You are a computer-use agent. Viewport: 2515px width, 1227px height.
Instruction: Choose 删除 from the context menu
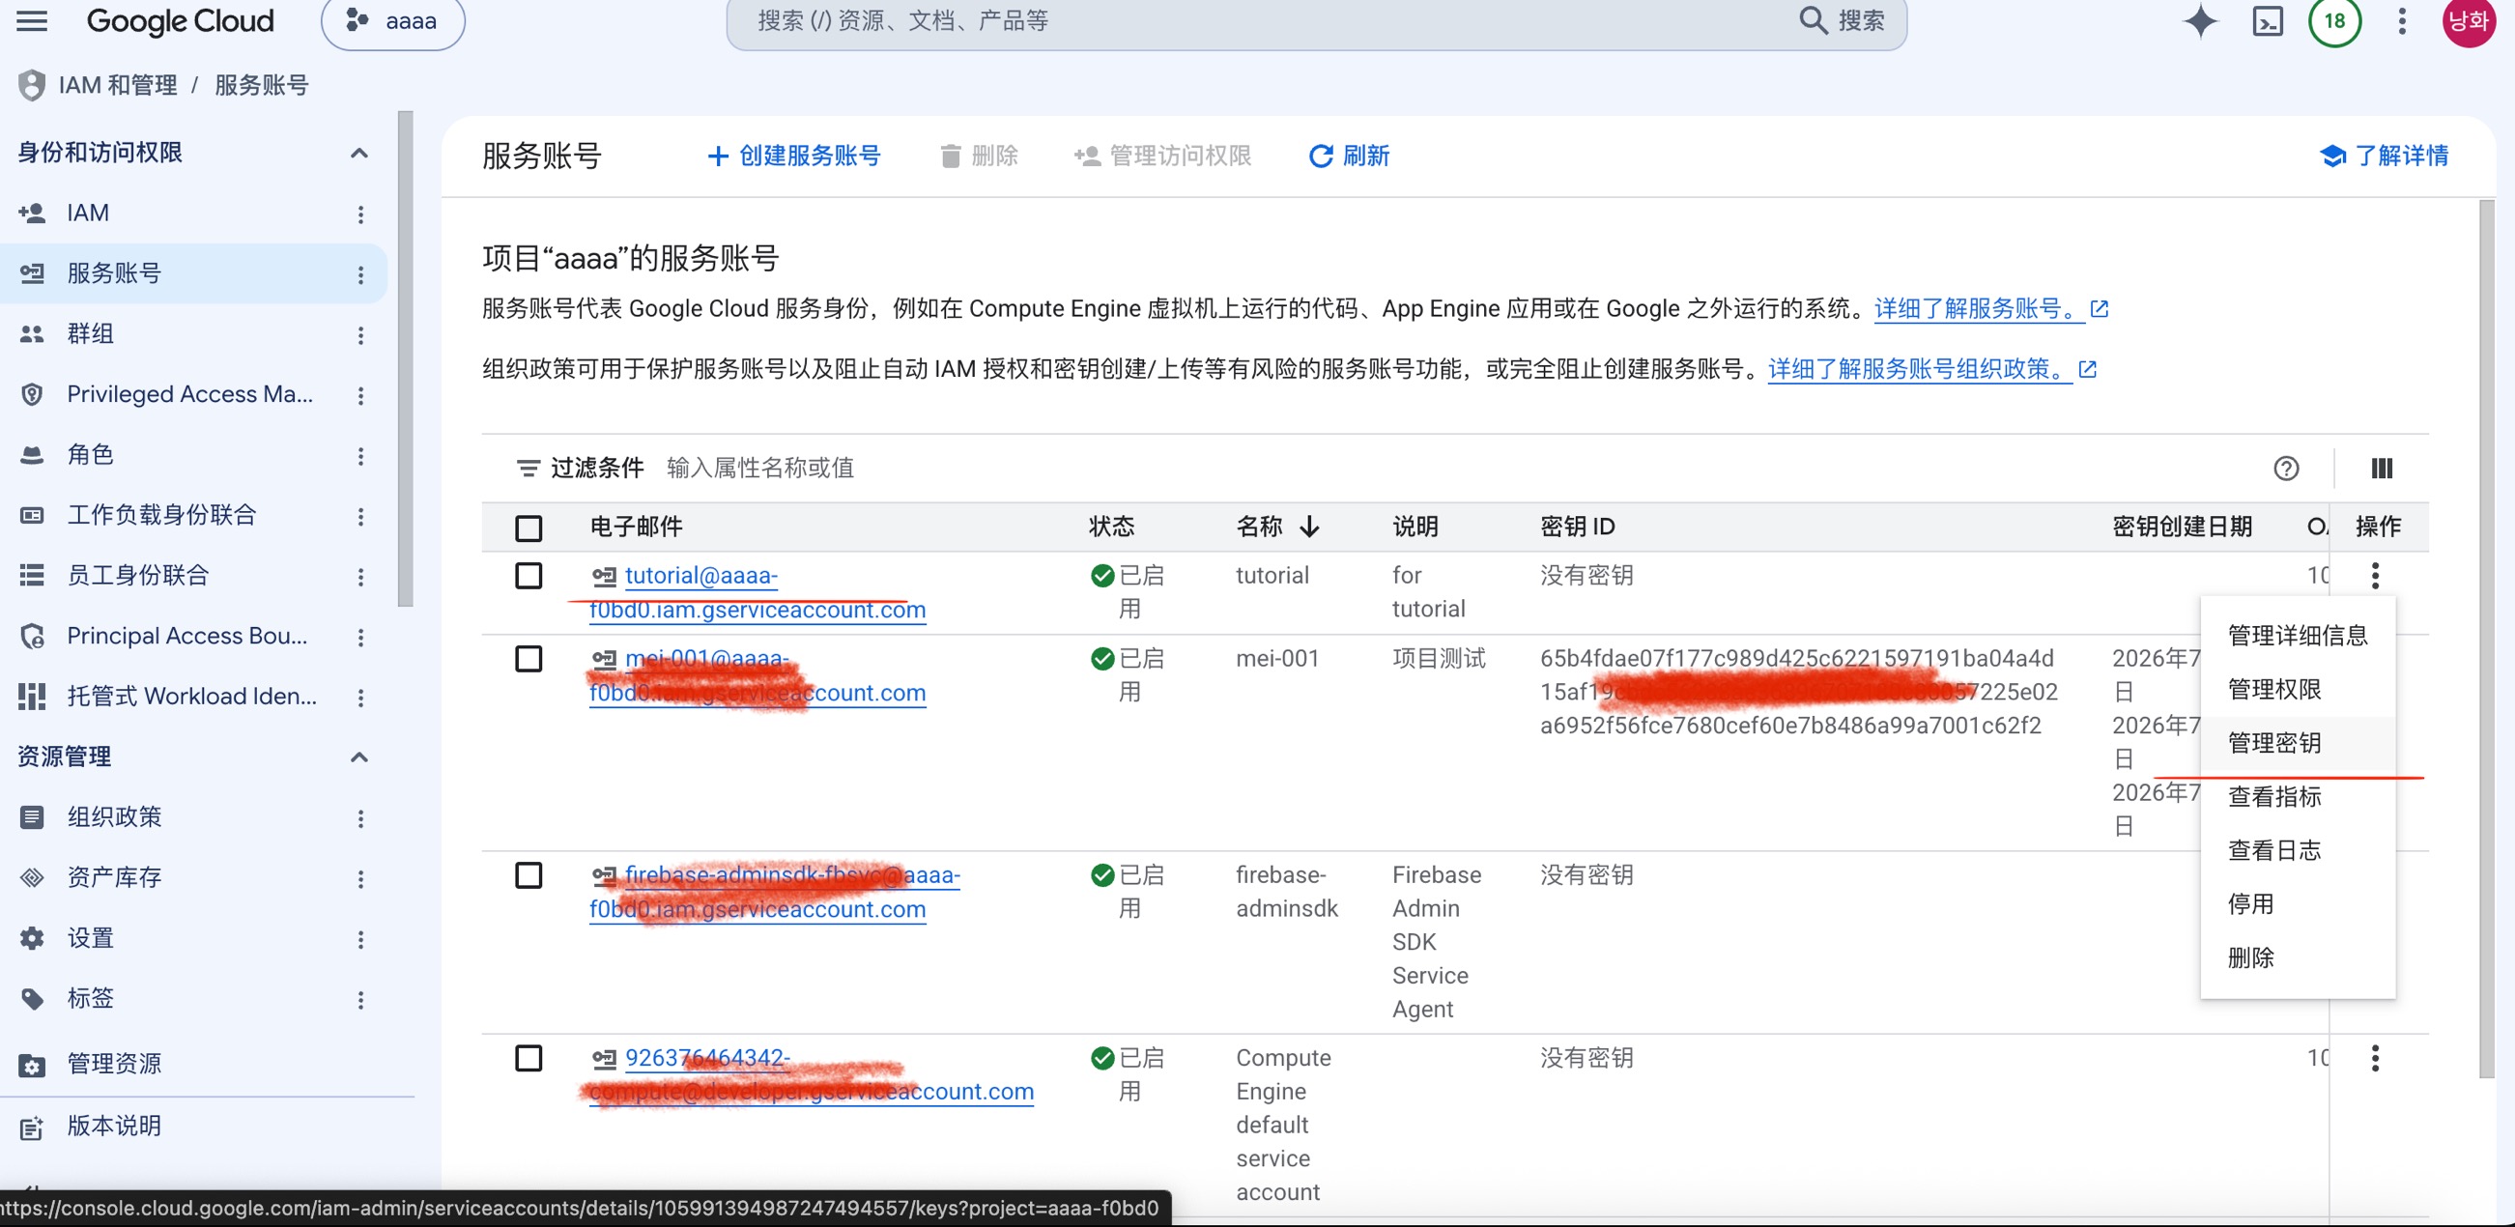(2298, 957)
